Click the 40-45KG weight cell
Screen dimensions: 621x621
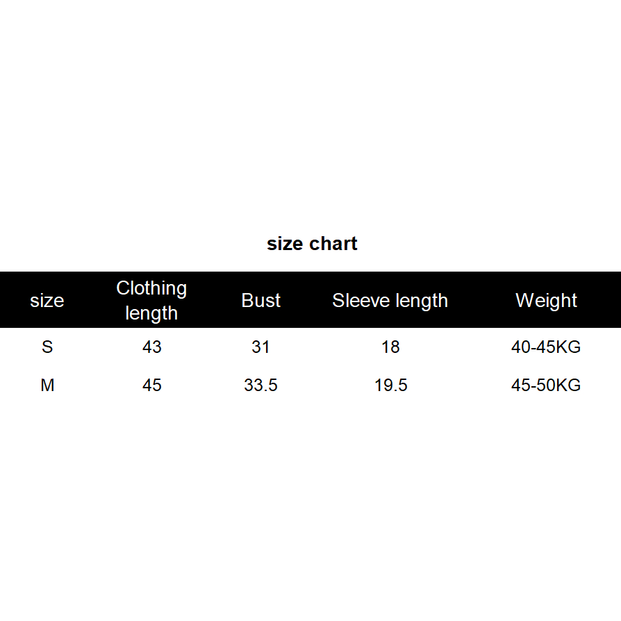(546, 347)
